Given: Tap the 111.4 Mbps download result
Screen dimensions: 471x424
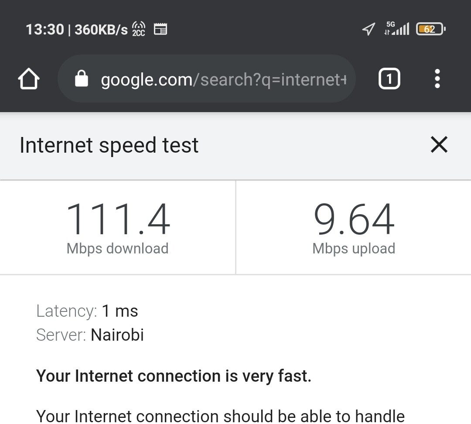Looking at the screenshot, I should pos(118,228).
